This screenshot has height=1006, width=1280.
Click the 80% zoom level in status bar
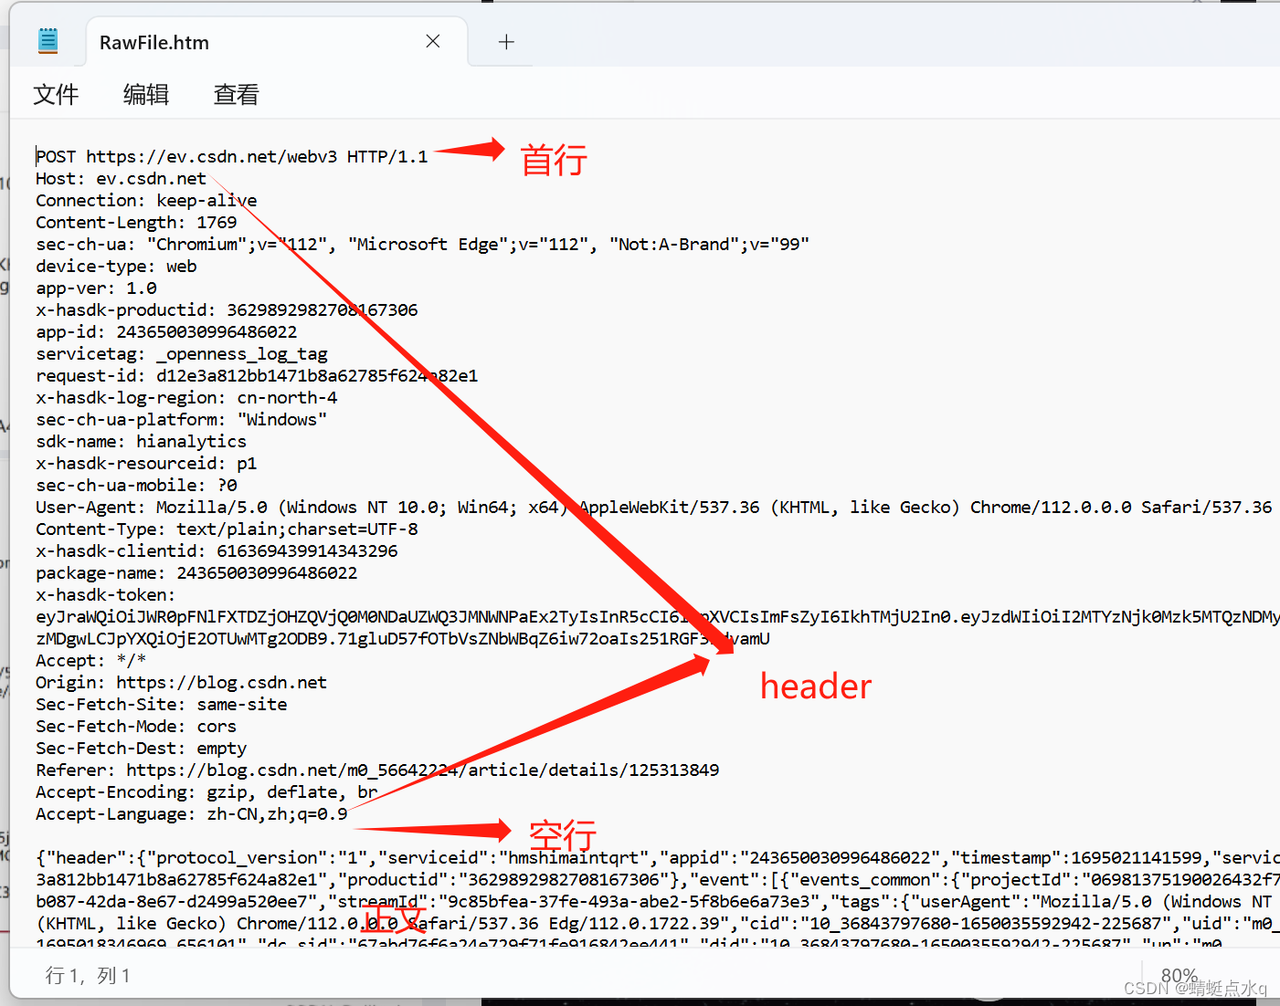1179,976
